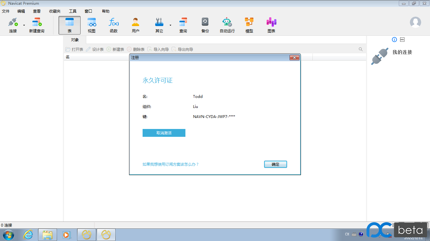Click the name value Todd
The image size is (430, 241).
[x=198, y=97]
